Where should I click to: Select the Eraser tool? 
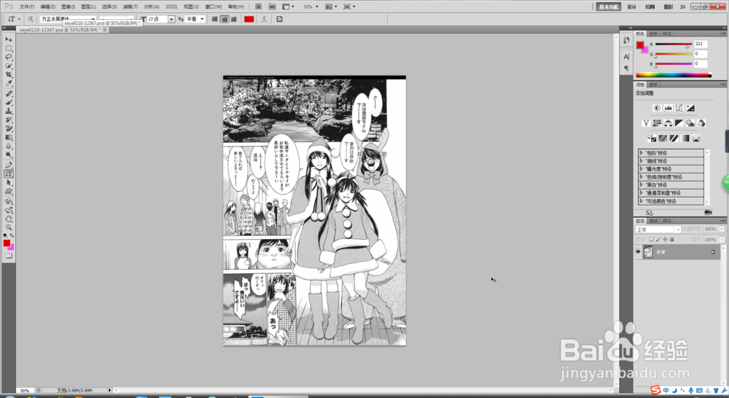[x=9, y=129]
